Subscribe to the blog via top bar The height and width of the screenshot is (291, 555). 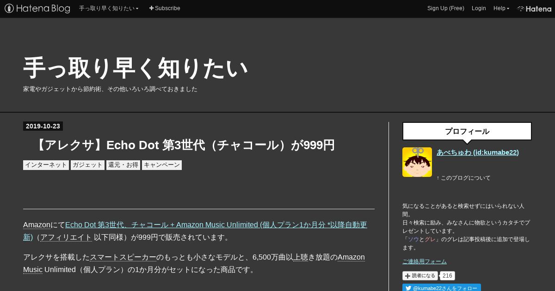click(165, 8)
